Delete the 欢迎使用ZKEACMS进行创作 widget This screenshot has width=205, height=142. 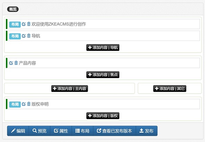click(x=29, y=24)
